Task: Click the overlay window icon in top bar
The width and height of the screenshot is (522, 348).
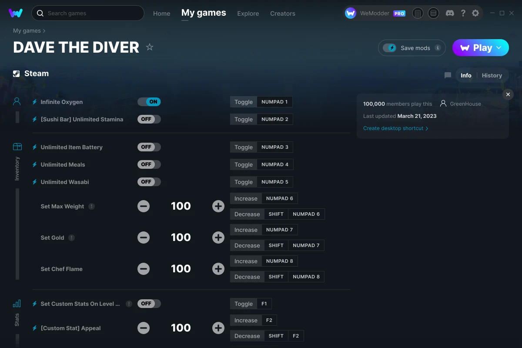Action: [x=433, y=13]
